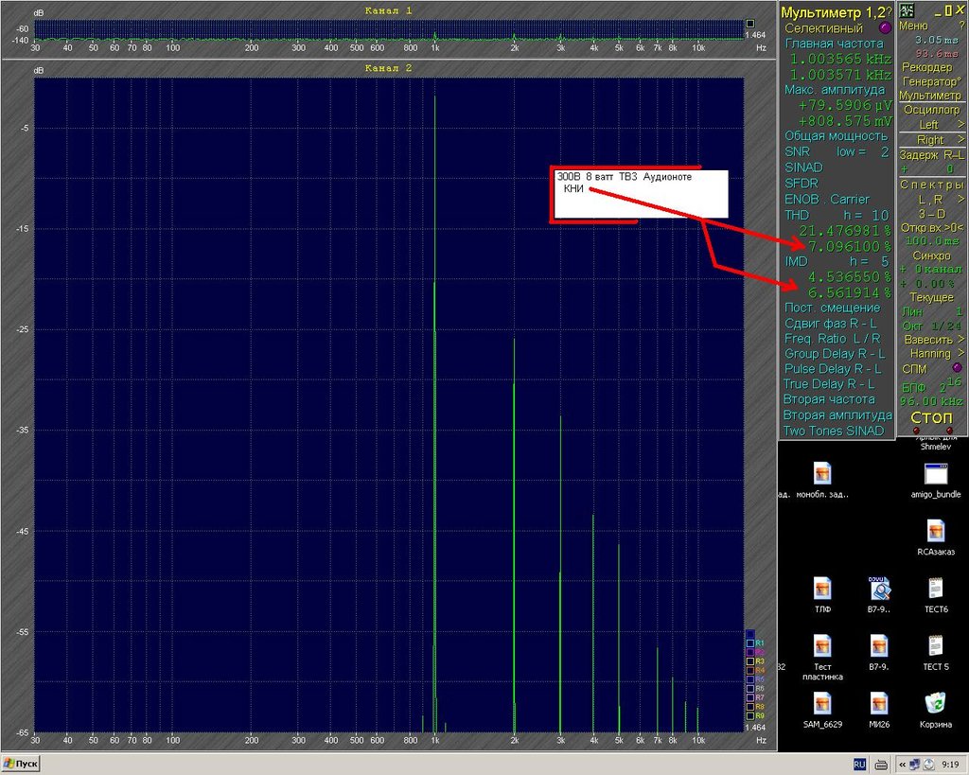This screenshot has width=969, height=775.
Task: Open the Рекордер menu item
Action: click(x=927, y=67)
